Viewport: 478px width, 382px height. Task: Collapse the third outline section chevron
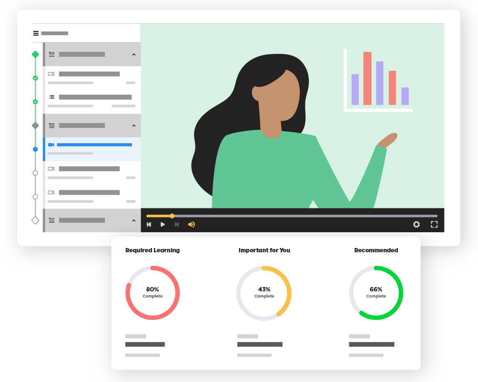[x=134, y=220]
